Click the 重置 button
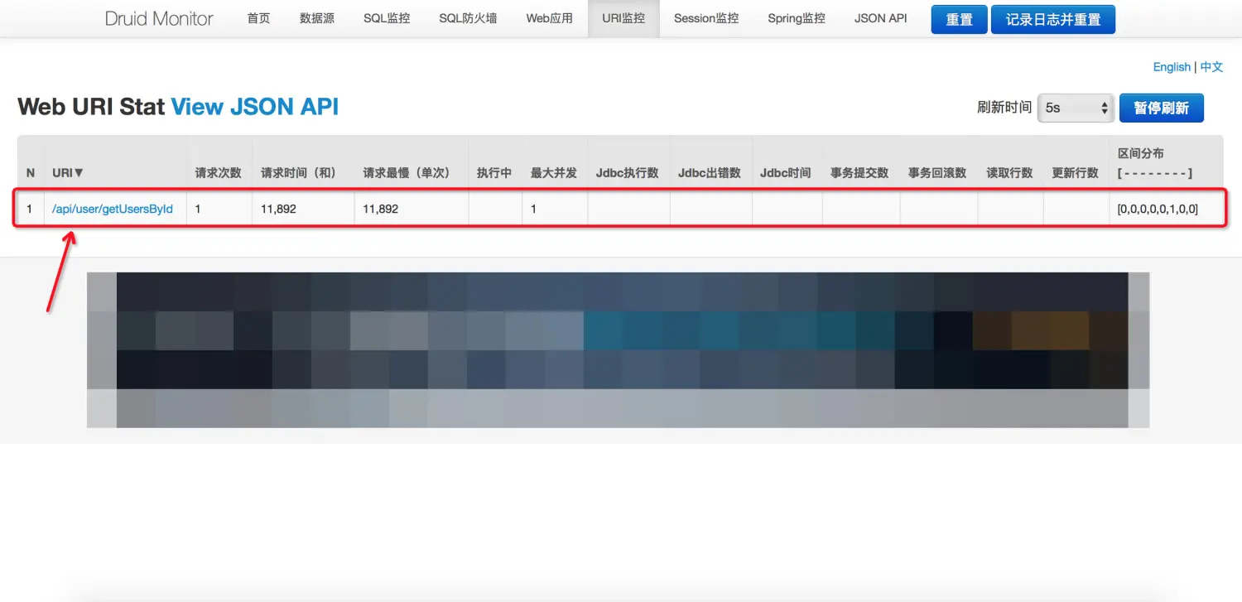The height and width of the screenshot is (602, 1242). [959, 19]
